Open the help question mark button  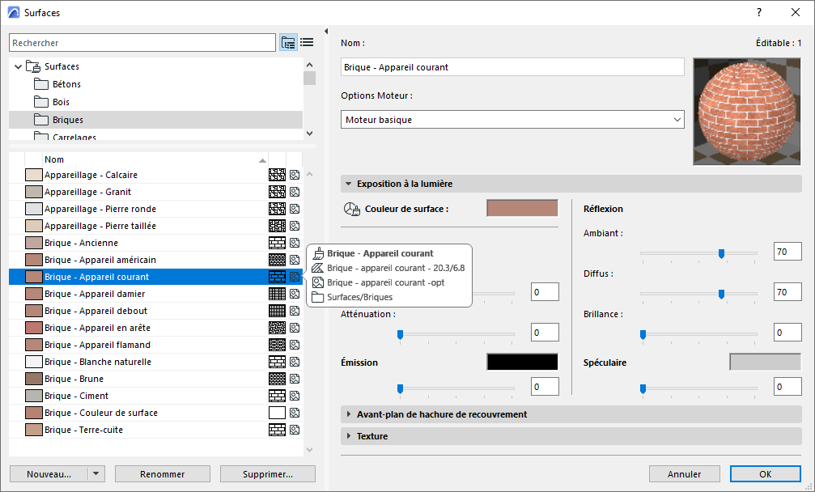pos(759,12)
